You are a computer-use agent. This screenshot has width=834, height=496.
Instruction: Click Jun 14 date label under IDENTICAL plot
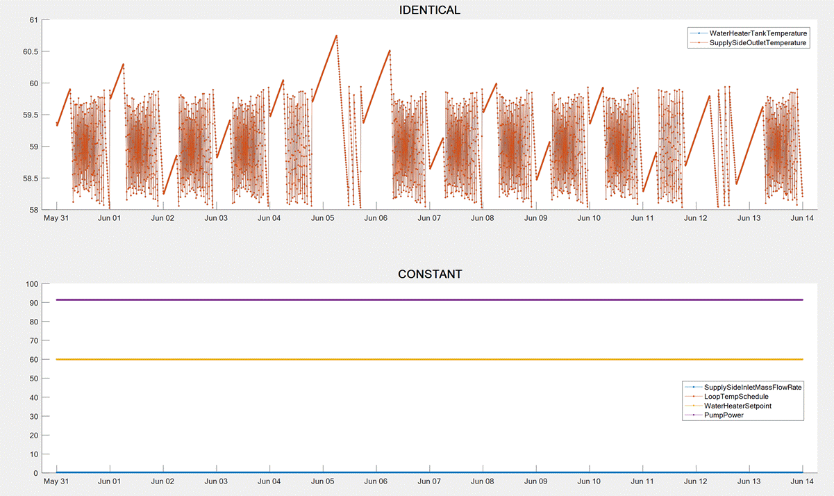[x=803, y=218]
